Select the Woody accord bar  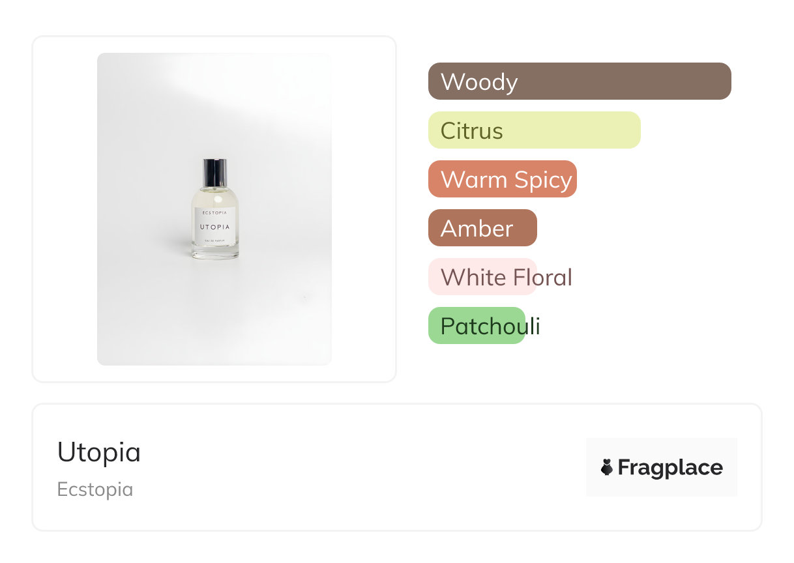pyautogui.click(x=580, y=81)
